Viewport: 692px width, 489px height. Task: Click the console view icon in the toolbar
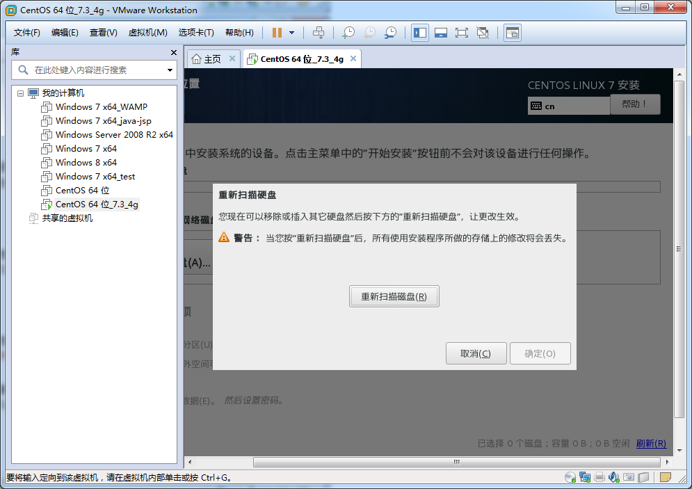pyautogui.click(x=513, y=33)
